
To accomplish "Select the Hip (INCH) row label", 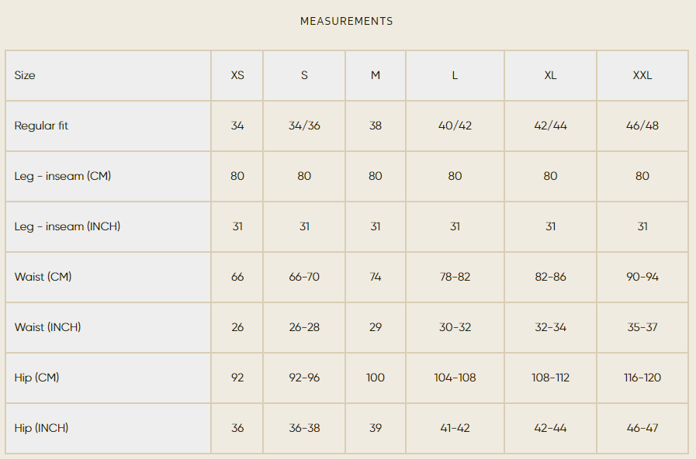I will (42, 428).
